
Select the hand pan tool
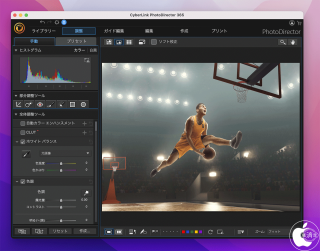[292, 42]
